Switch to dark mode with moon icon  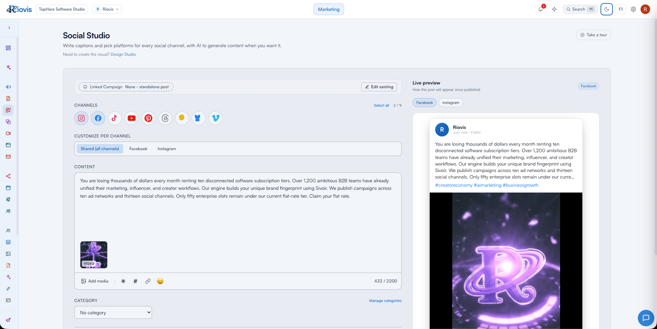[x=607, y=9]
